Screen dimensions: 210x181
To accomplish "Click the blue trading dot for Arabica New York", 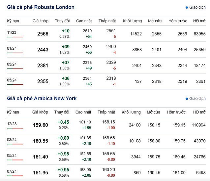I will (x=187, y=99).
